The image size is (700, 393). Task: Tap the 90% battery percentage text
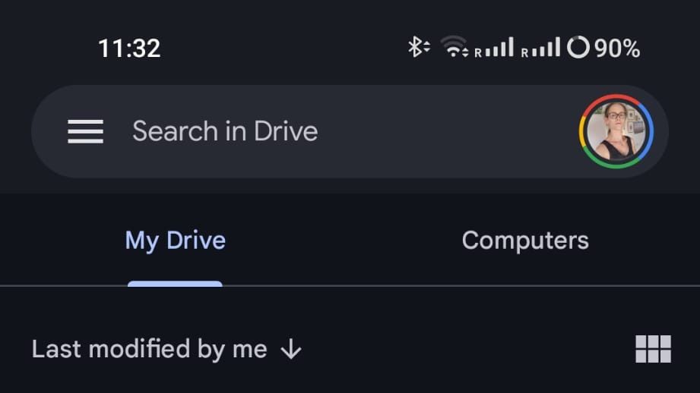[x=617, y=49]
